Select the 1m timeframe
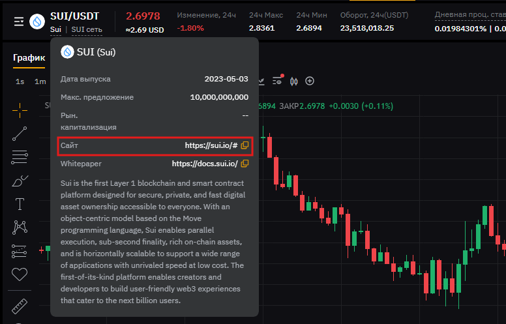Image resolution: width=506 pixels, height=324 pixels. [x=40, y=81]
